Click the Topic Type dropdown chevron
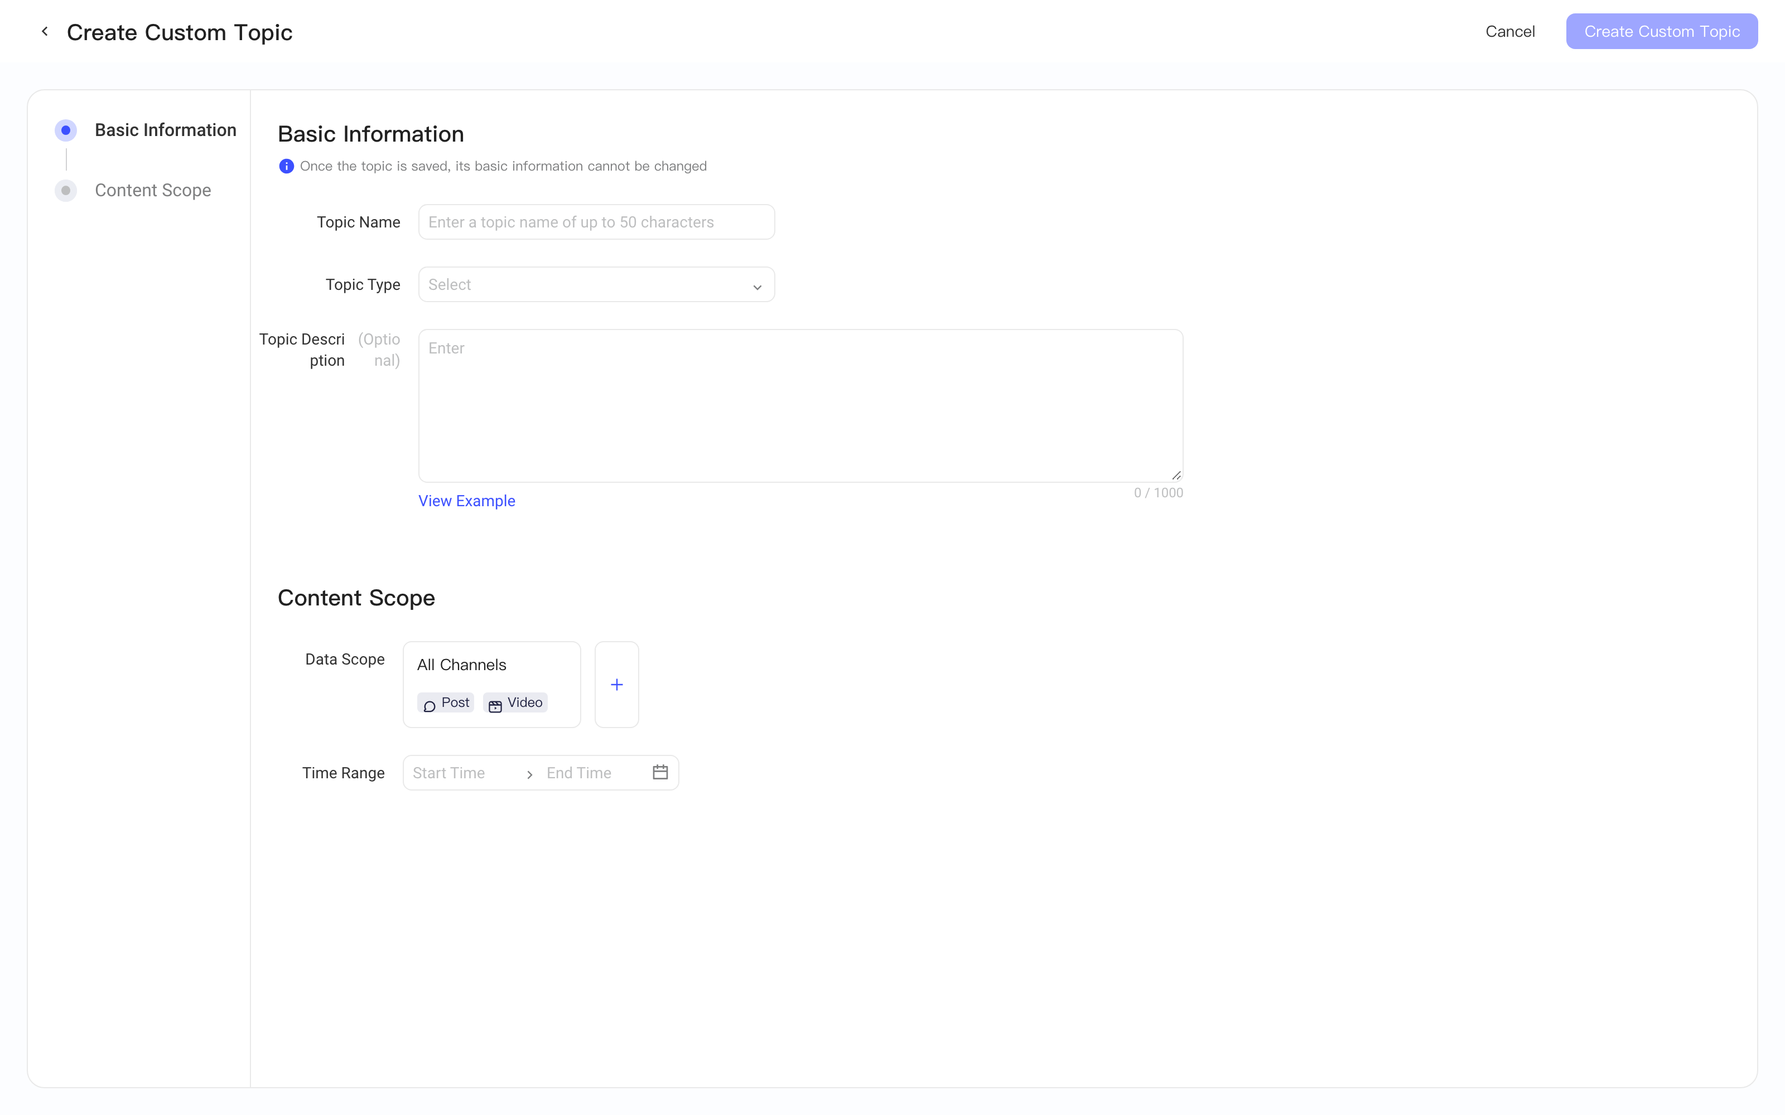 [x=757, y=287]
